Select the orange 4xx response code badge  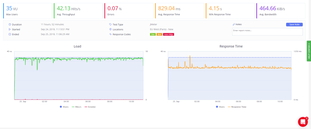159,34
